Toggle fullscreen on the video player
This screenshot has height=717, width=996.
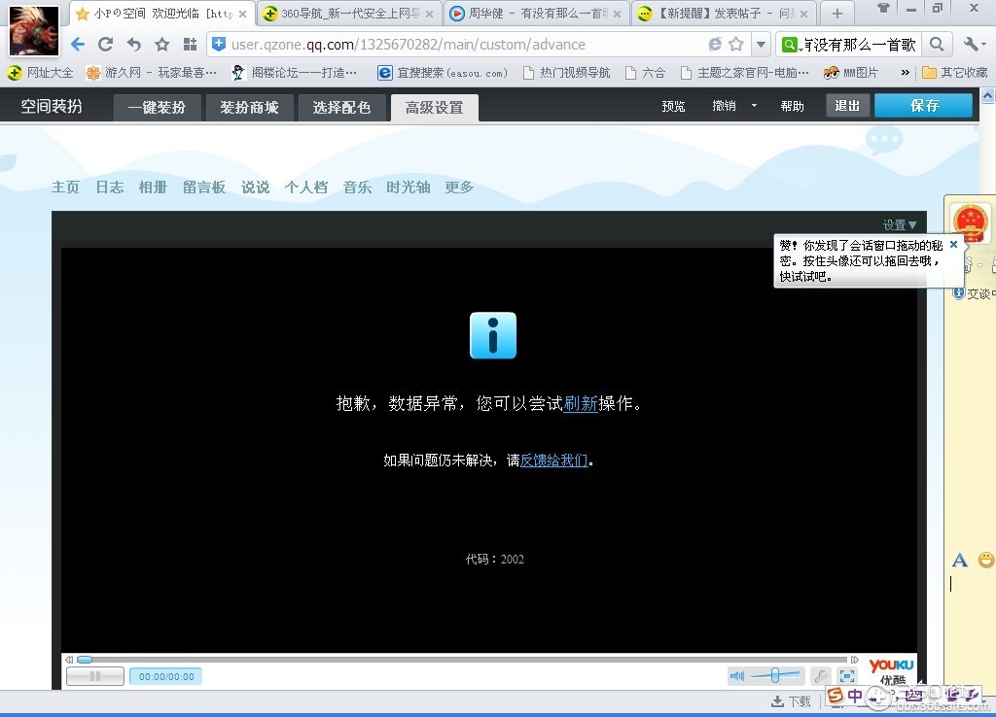pyautogui.click(x=847, y=676)
